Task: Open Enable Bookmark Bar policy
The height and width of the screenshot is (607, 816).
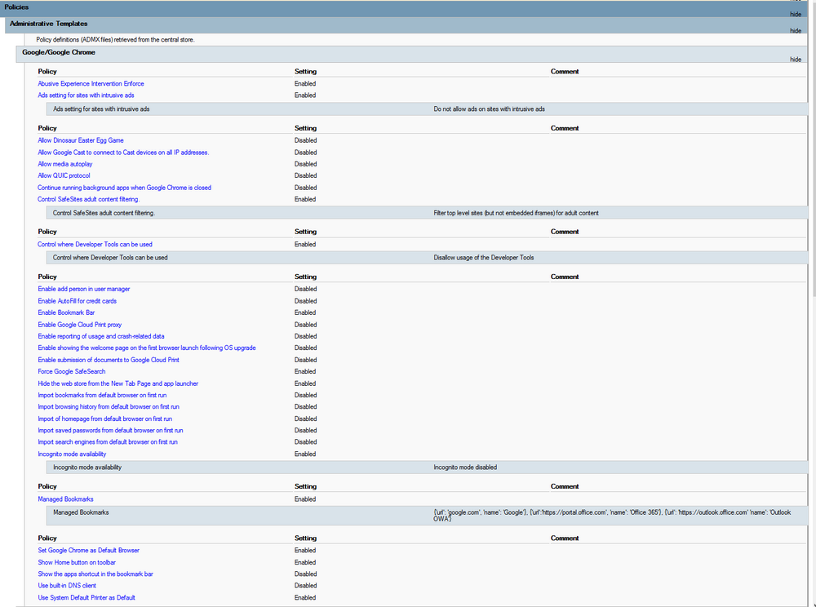Action: click(66, 312)
